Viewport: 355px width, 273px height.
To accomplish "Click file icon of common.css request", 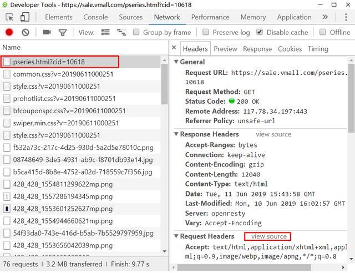I will pyautogui.click(x=7, y=74).
